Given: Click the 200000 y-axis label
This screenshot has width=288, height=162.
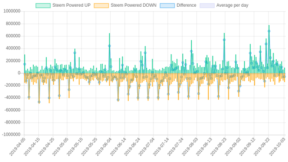Looking at the screenshot, I should tap(13, 61).
